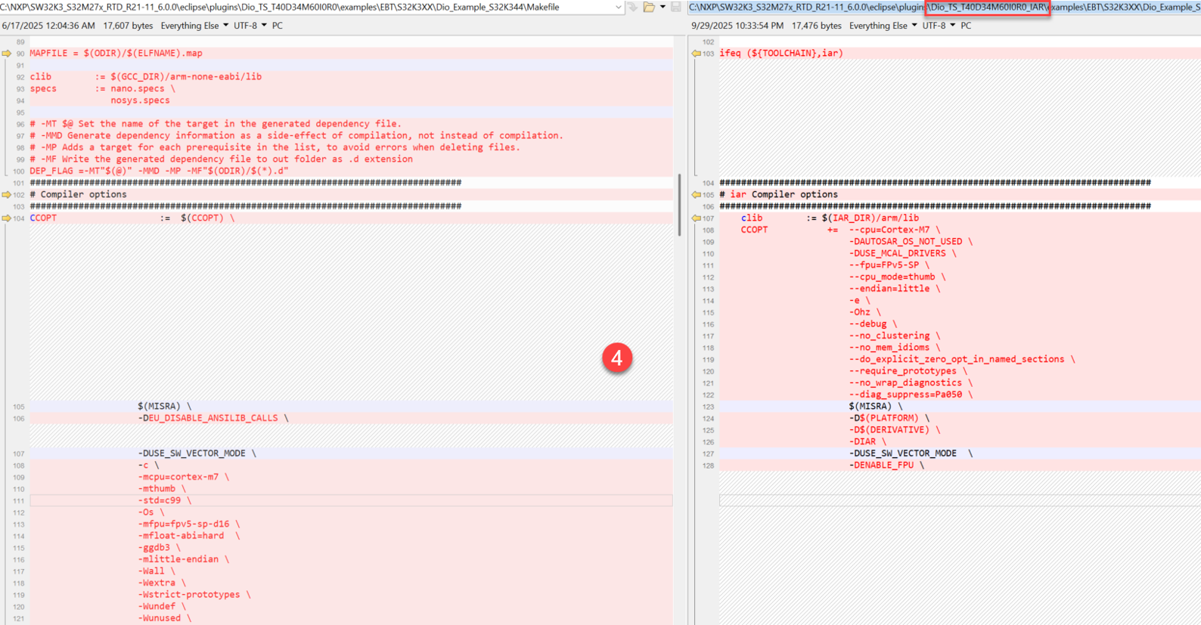
Task: Click the nosys.specs line
Action: (x=140, y=101)
